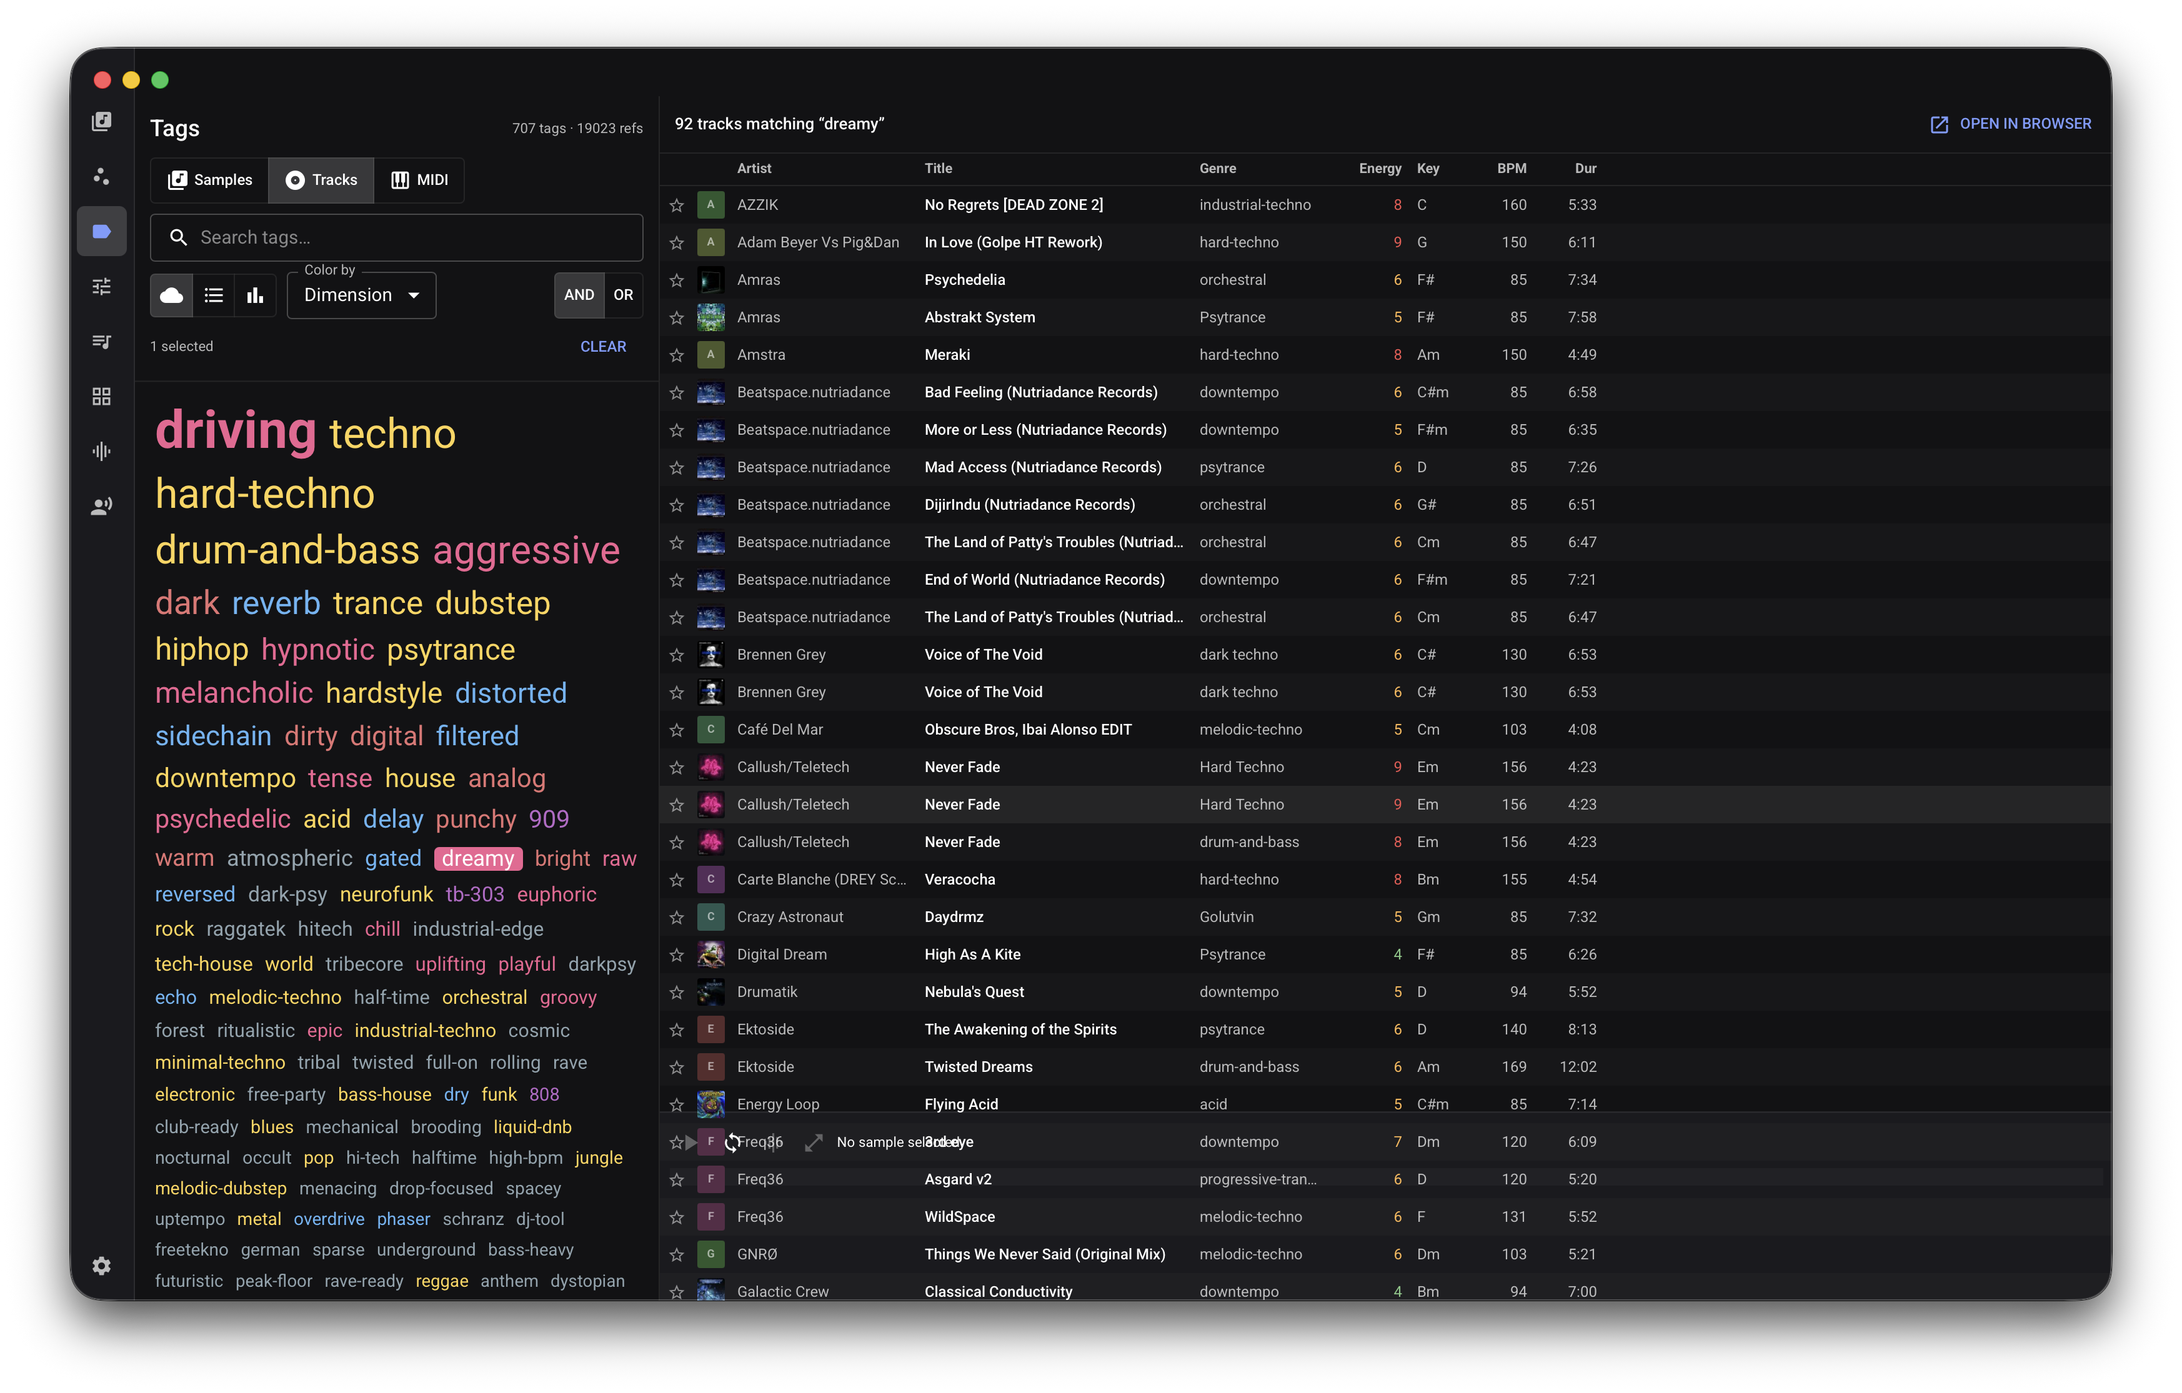Sort tracks by Genre column
The width and height of the screenshot is (2182, 1393).
[x=1217, y=169]
